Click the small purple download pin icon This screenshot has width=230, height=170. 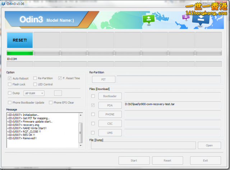click(186, 17)
